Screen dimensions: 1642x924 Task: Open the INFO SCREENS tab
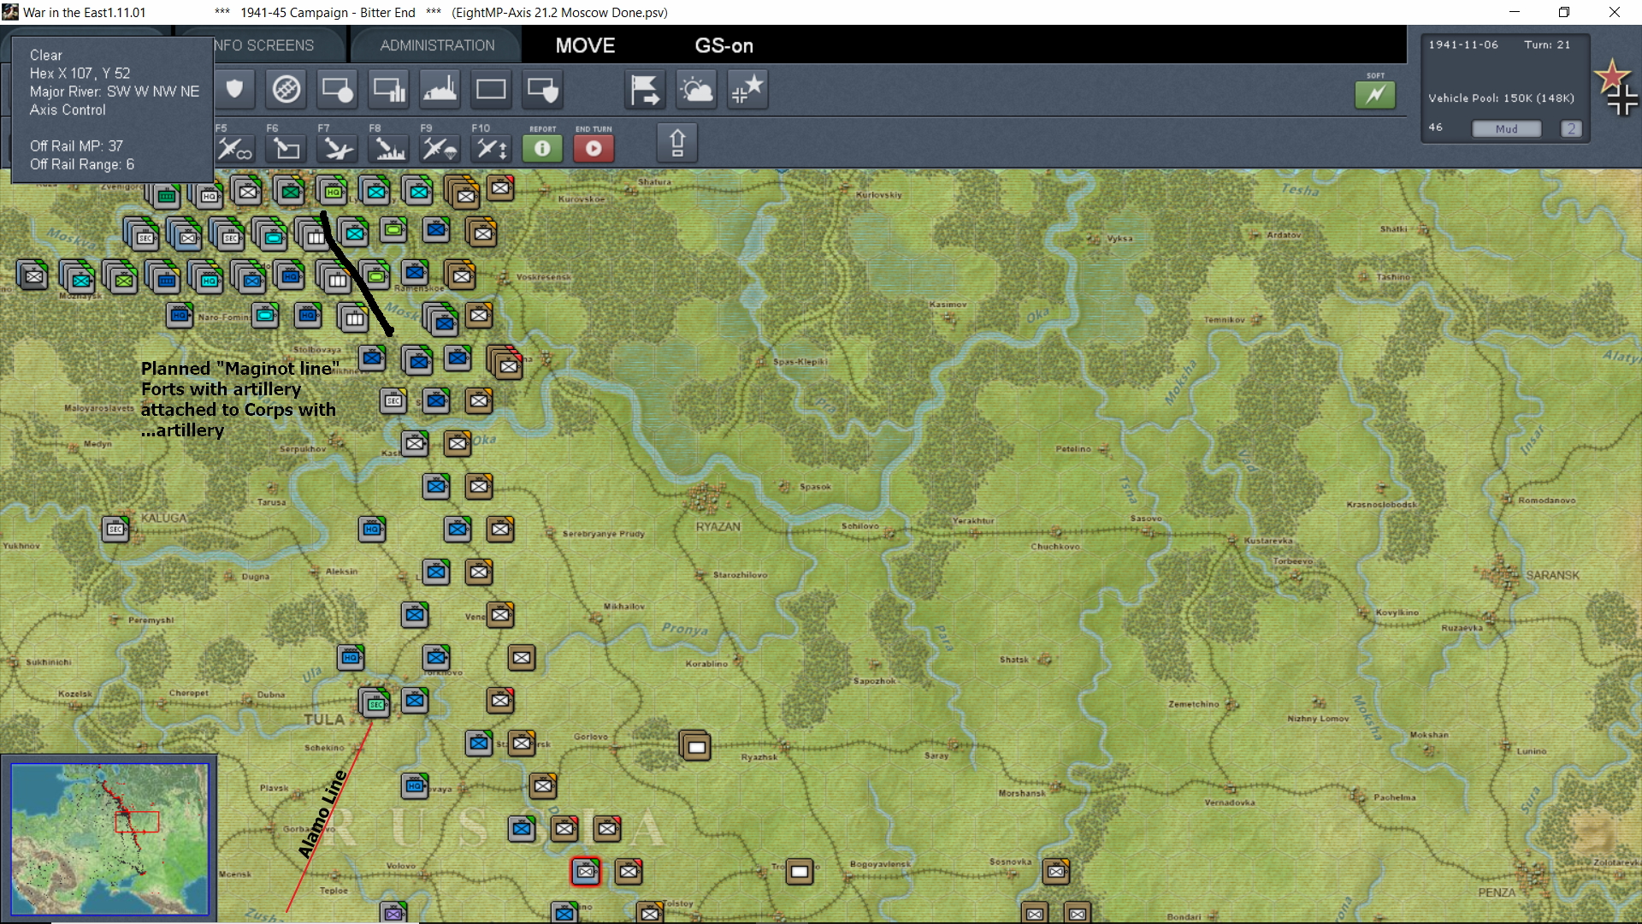point(263,45)
